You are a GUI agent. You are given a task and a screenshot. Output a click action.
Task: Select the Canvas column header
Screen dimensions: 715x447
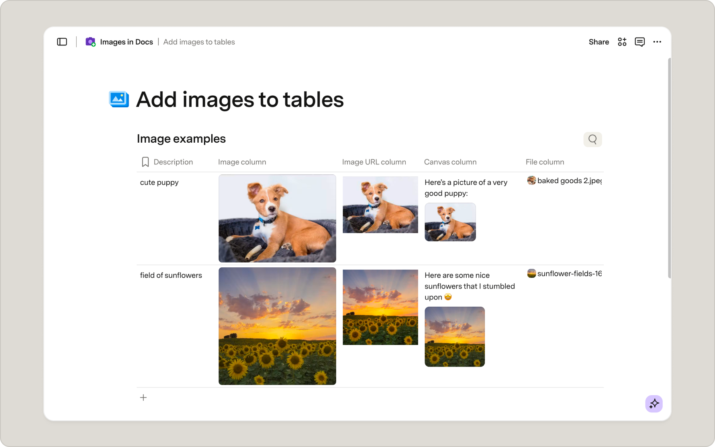[x=450, y=162]
